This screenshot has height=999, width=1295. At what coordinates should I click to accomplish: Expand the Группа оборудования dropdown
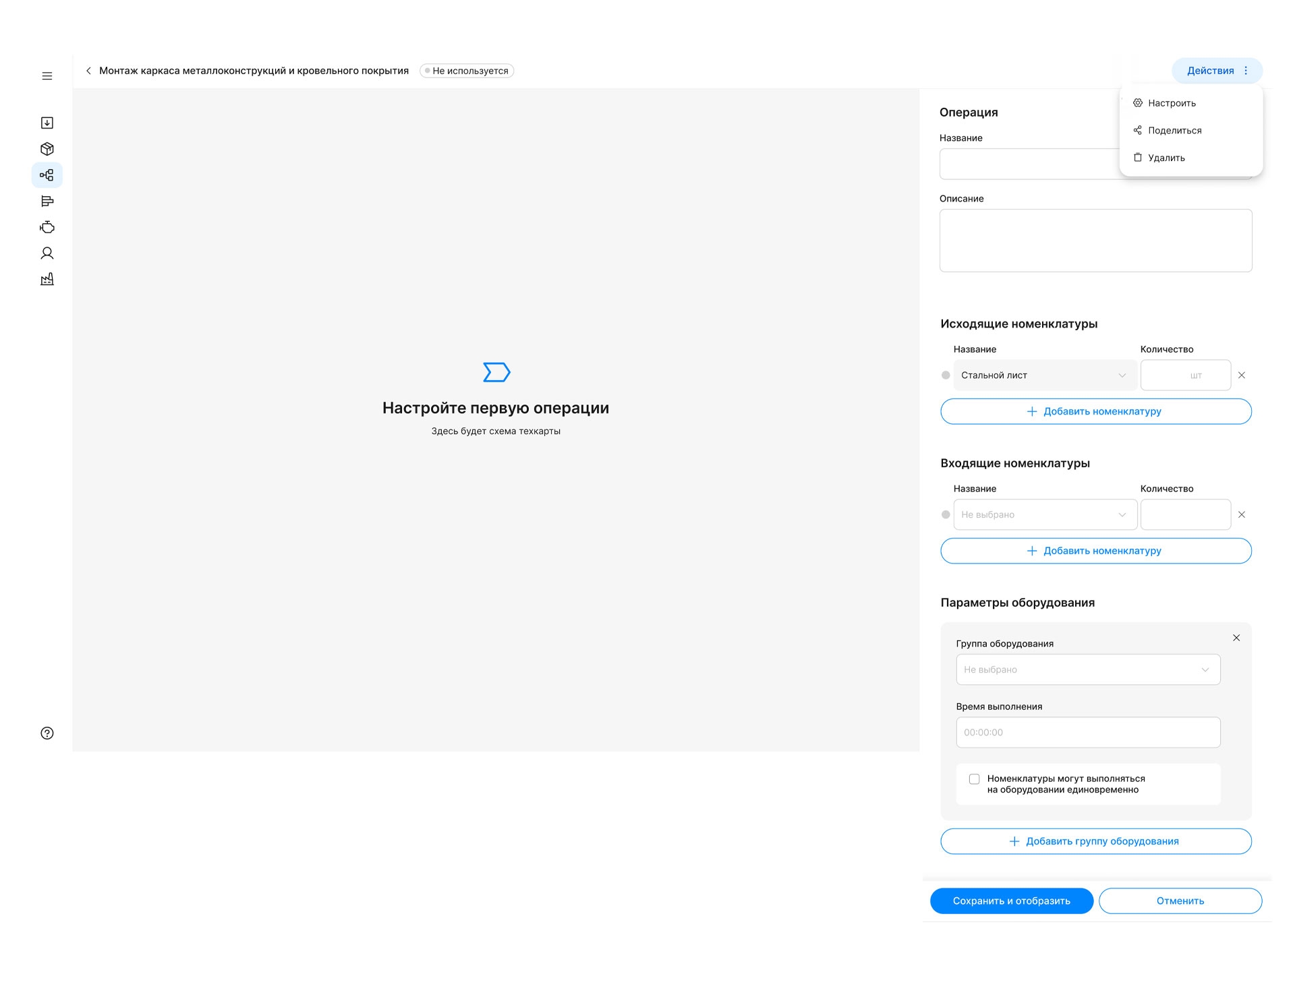coord(1087,670)
